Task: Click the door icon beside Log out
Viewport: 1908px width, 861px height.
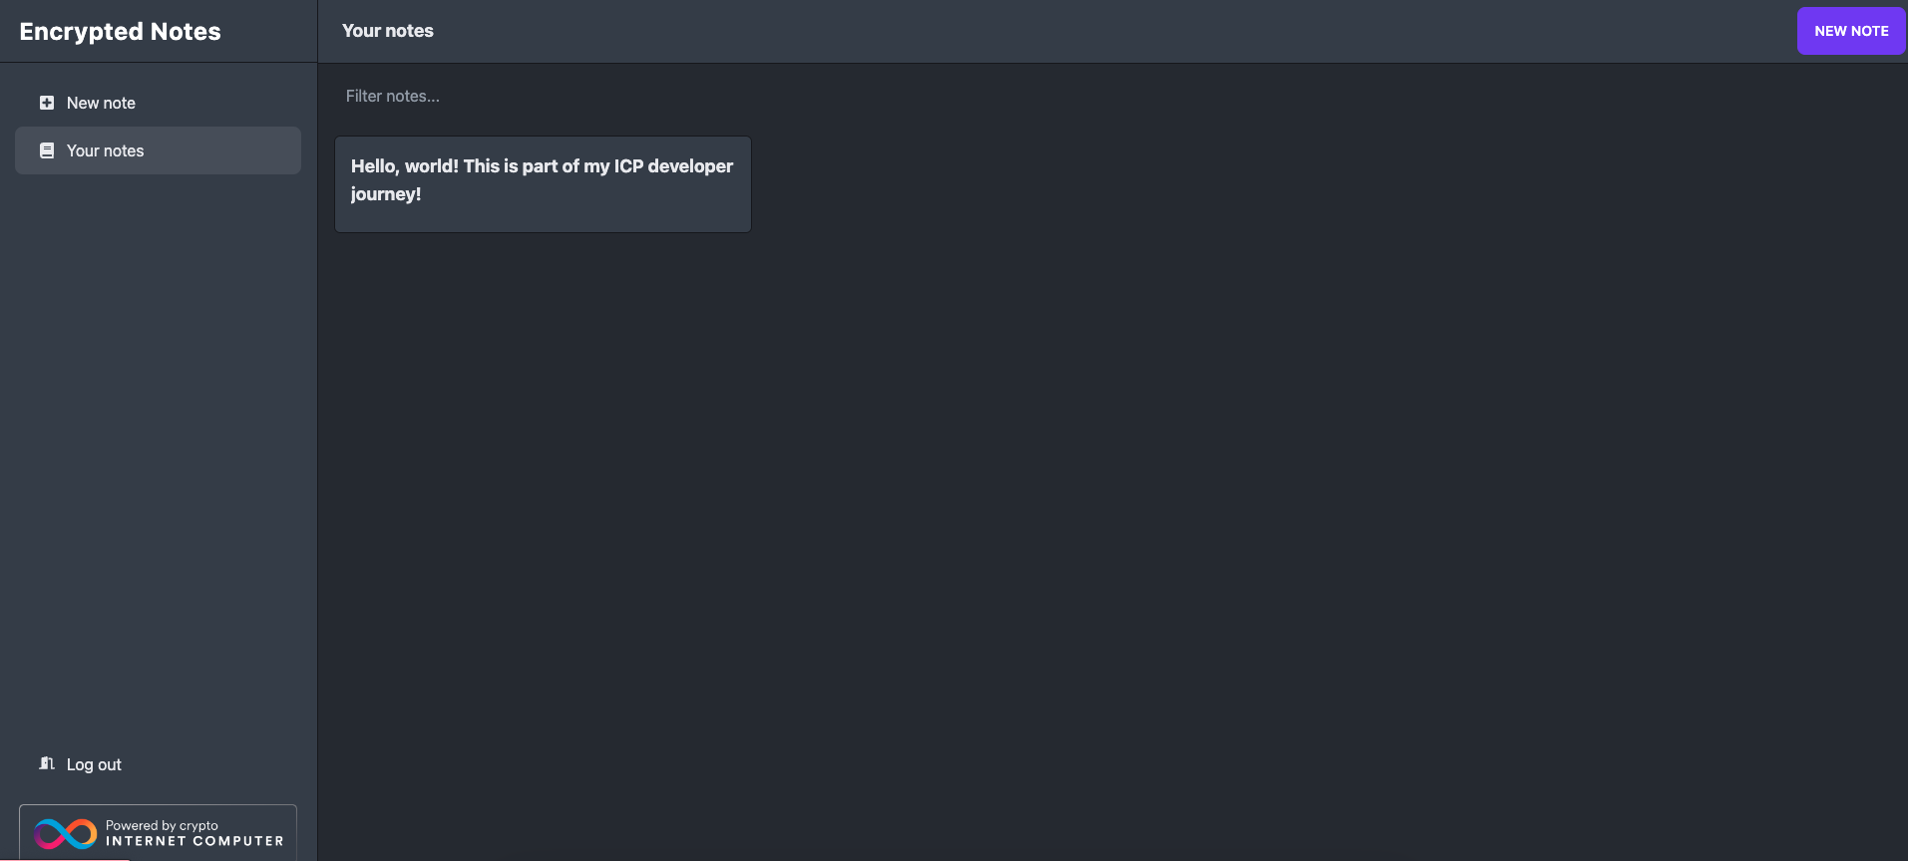Action: coord(47,763)
